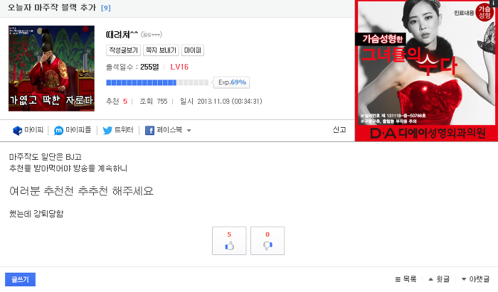The height and width of the screenshot is (292, 498).
Task: Share post via Facebook icon
Action: click(x=149, y=130)
